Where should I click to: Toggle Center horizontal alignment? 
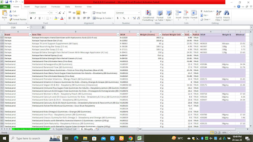[74, 18]
